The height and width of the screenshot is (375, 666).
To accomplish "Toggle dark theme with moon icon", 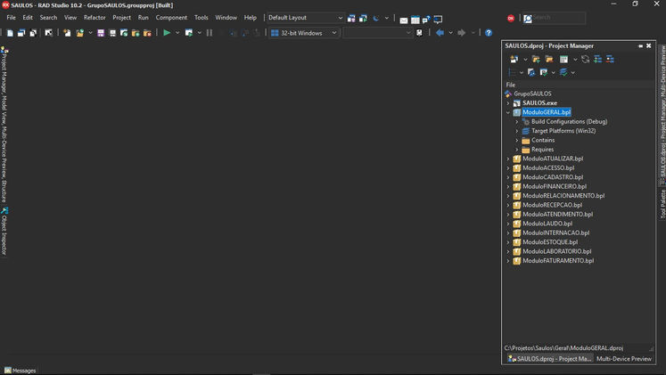I will (376, 18).
